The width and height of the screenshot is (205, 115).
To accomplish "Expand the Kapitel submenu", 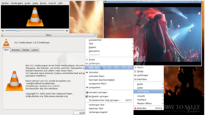I will pyautogui.click(x=109, y=47).
